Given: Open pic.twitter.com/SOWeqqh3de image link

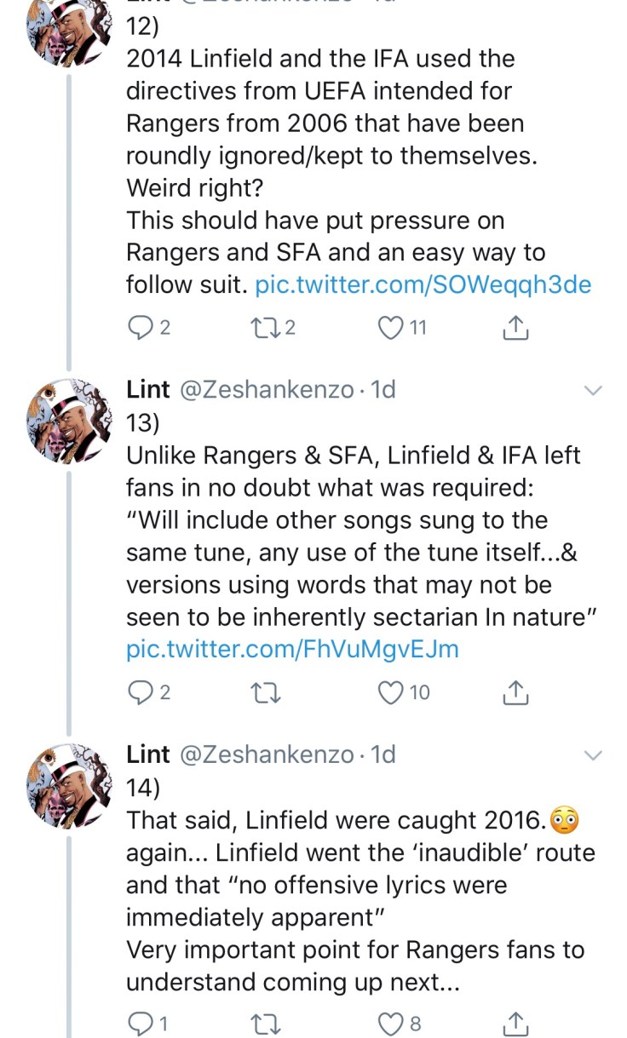Looking at the screenshot, I should click(x=423, y=284).
